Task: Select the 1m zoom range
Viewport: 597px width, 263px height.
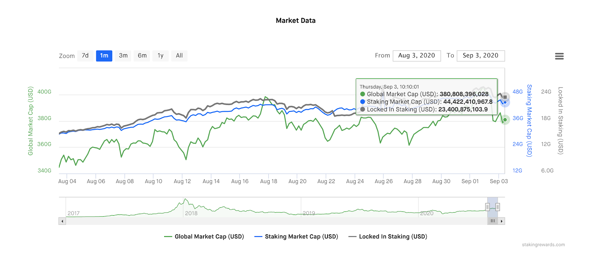Action: [104, 56]
